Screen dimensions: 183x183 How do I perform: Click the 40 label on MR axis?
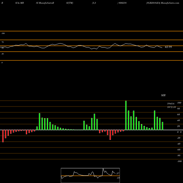click(x=179, y=120)
